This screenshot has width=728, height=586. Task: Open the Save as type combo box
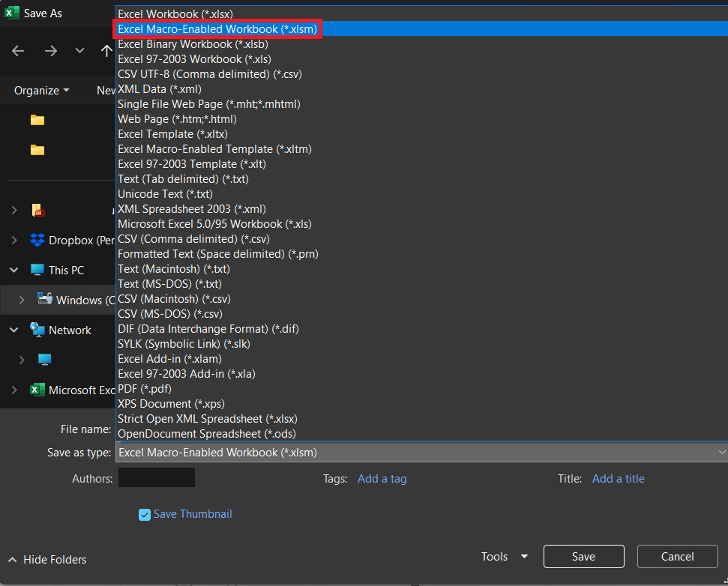tap(421, 453)
